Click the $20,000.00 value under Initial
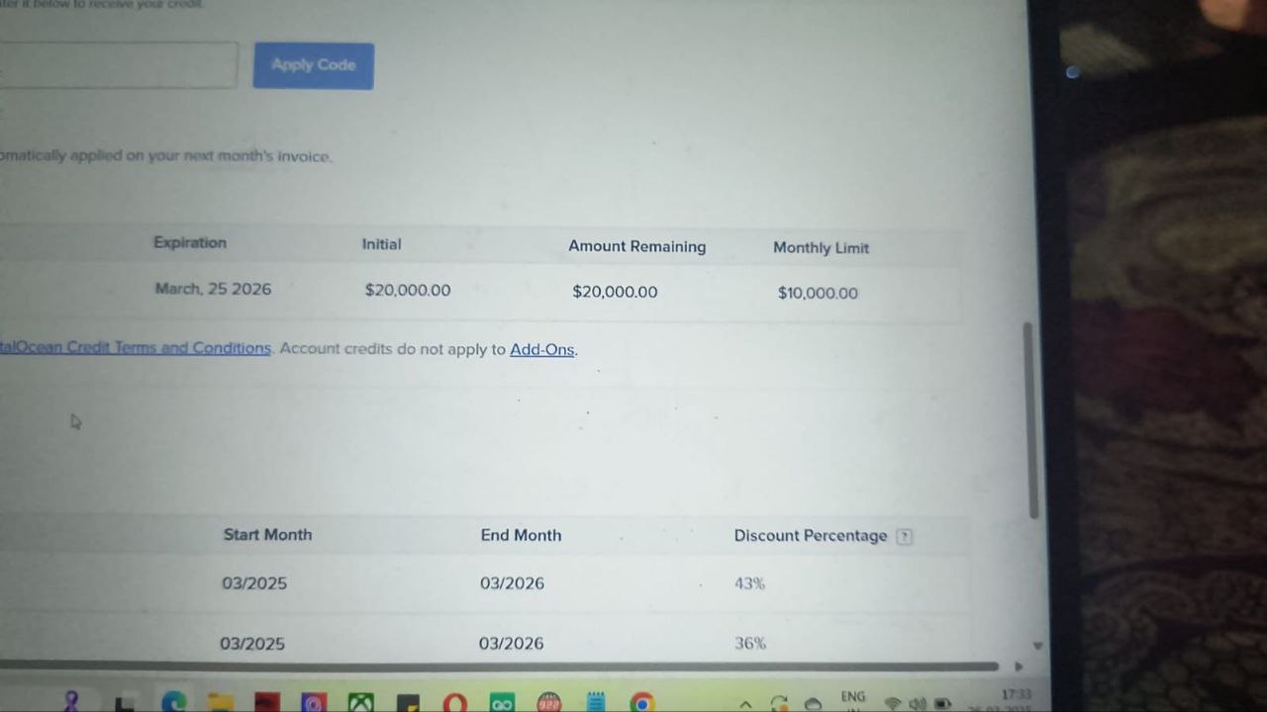The height and width of the screenshot is (712, 1267). click(407, 291)
